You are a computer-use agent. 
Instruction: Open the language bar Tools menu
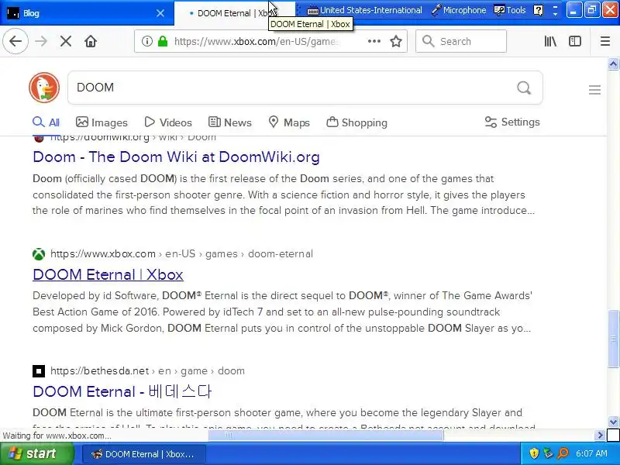pos(510,10)
